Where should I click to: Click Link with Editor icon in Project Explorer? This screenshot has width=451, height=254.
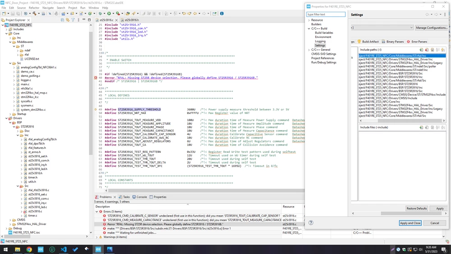tap(68, 20)
